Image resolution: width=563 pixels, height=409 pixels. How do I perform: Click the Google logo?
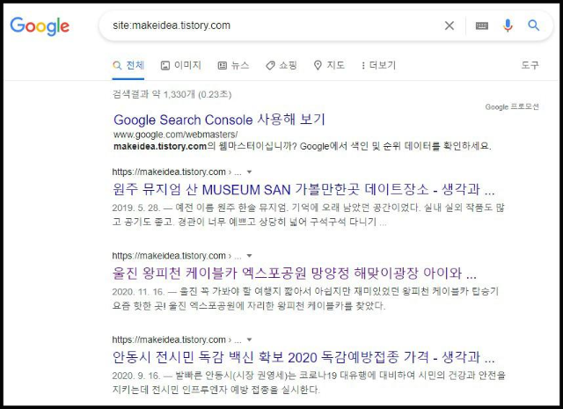pyautogui.click(x=40, y=26)
